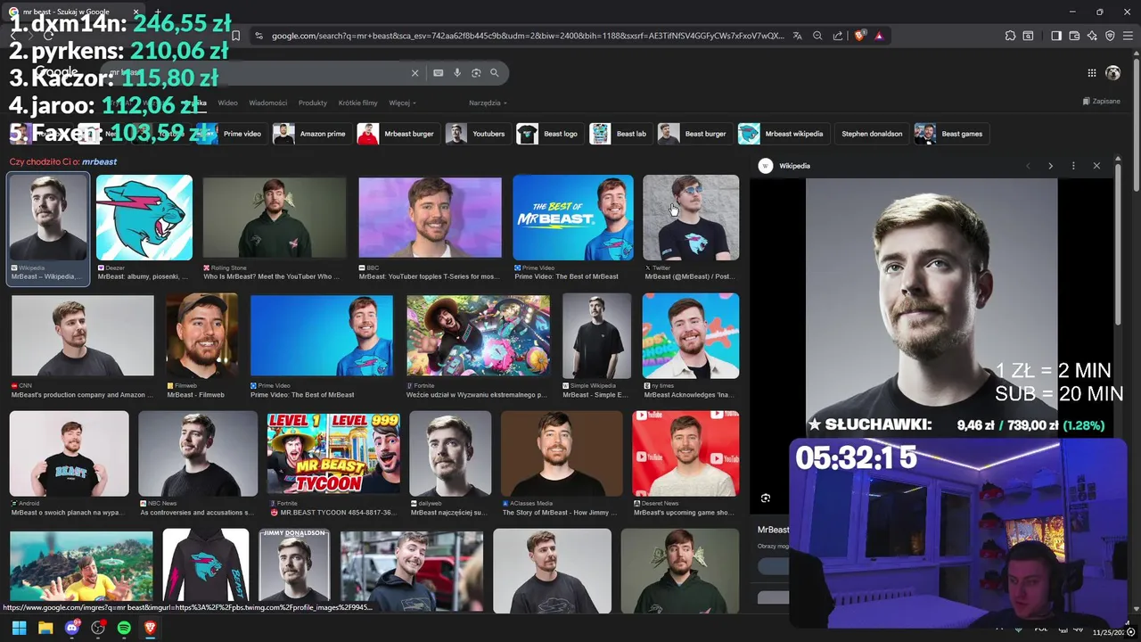Show next image in preview panel

pyautogui.click(x=1050, y=166)
